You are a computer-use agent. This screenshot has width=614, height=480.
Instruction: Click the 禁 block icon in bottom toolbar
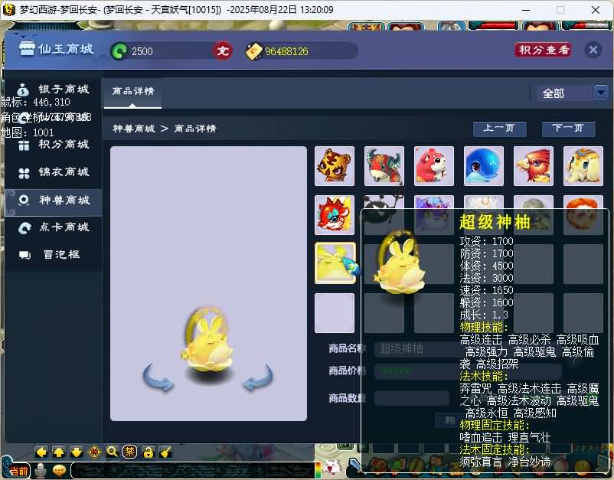129,452
